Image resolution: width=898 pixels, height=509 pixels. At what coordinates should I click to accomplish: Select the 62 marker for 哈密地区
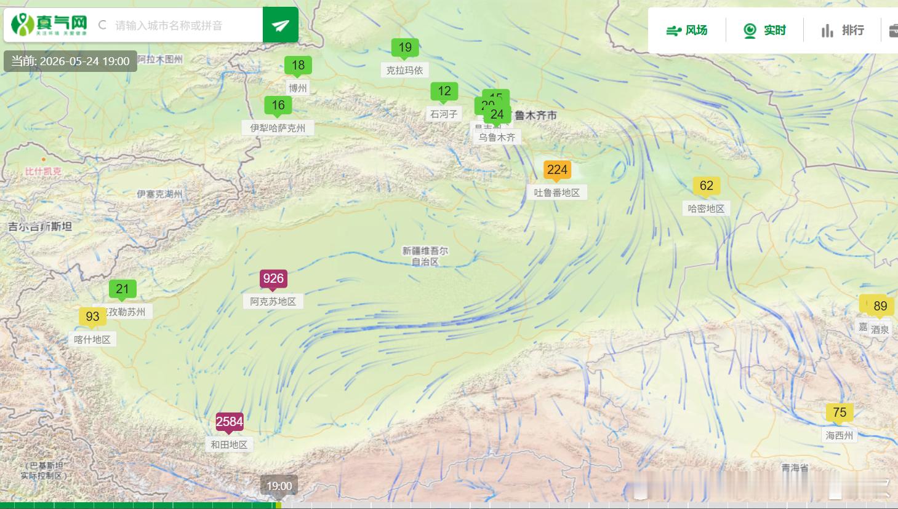coord(707,186)
